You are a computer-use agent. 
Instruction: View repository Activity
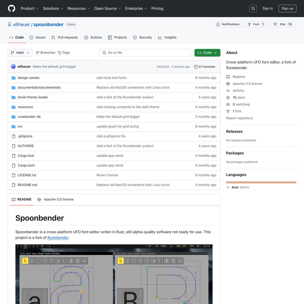point(235,91)
